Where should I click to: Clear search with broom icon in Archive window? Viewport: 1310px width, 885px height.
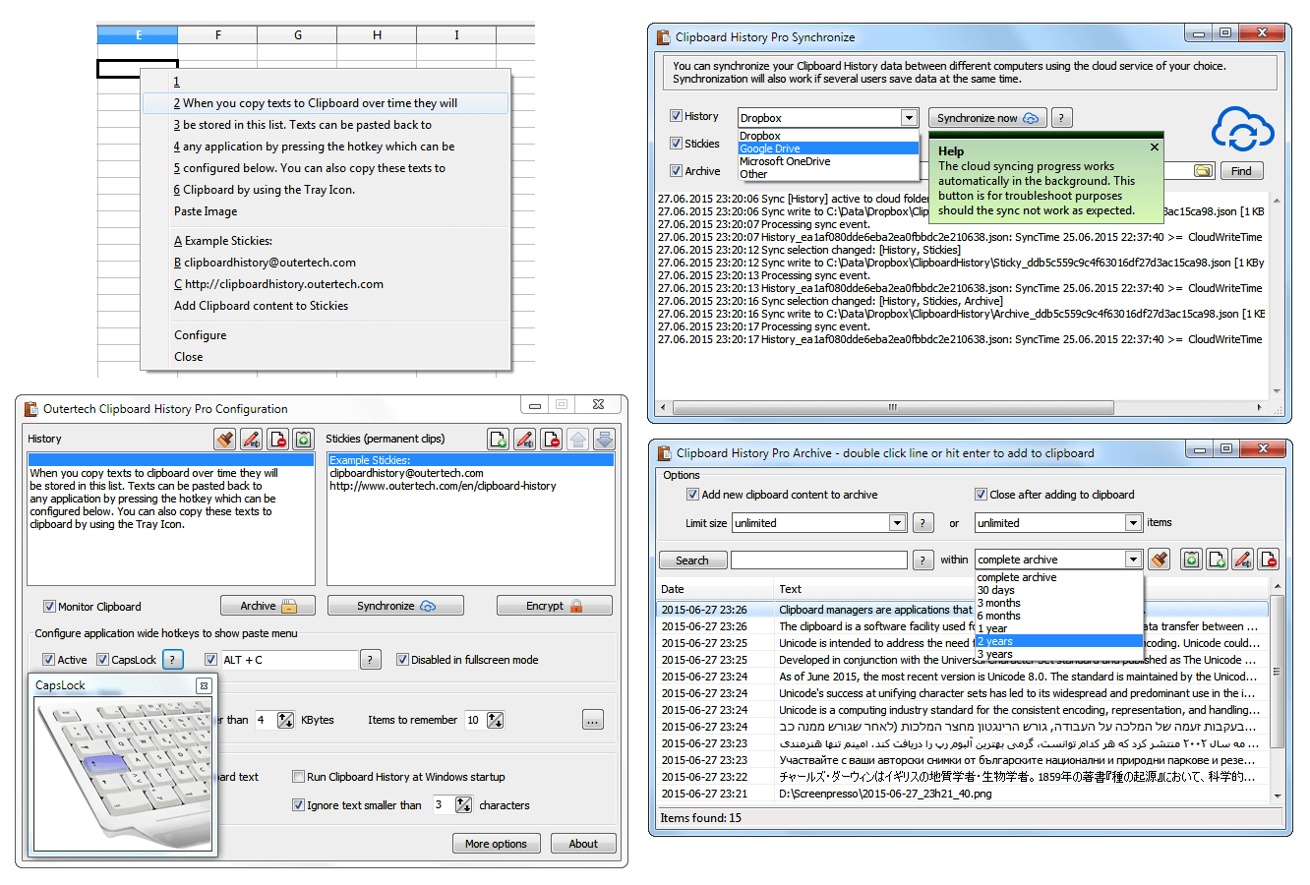[1160, 560]
